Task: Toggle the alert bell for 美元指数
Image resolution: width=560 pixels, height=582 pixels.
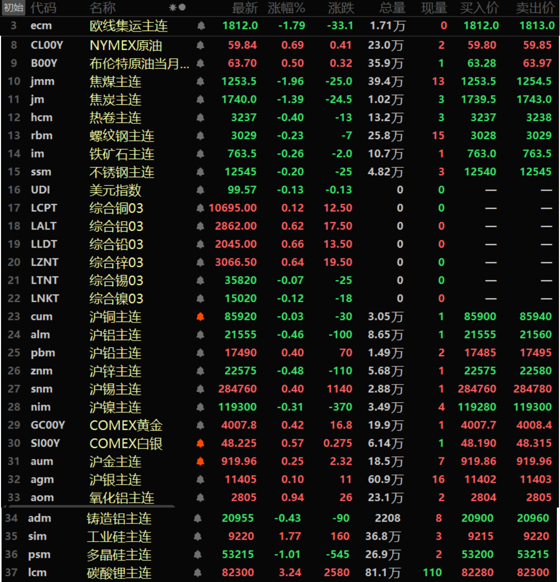Action: 200,190
